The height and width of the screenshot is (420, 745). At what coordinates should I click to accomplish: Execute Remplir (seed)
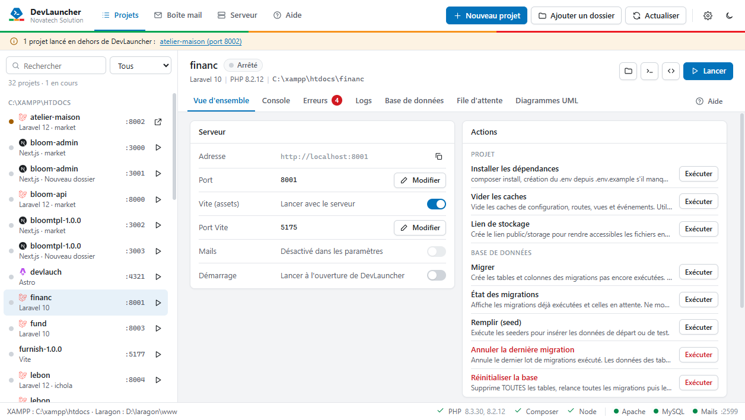pos(699,327)
